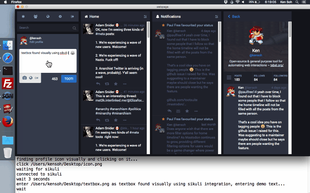Publish with the TOOT! button
The height and width of the screenshot is (193, 310).
point(69,79)
